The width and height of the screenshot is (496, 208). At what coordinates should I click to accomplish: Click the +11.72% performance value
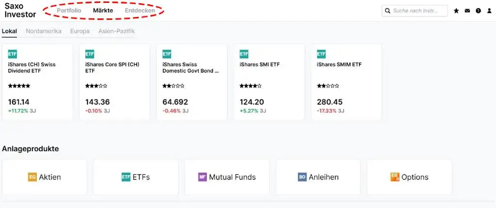(x=18, y=111)
